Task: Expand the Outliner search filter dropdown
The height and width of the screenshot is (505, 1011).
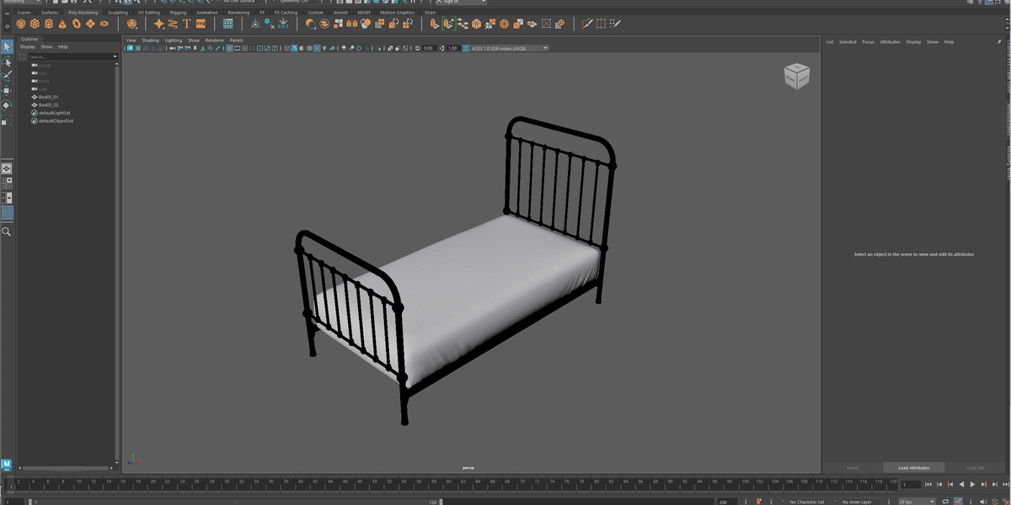Action: pos(115,56)
